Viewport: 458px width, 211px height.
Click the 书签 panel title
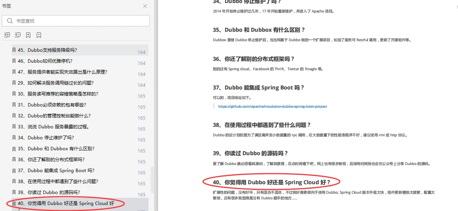coord(6,6)
